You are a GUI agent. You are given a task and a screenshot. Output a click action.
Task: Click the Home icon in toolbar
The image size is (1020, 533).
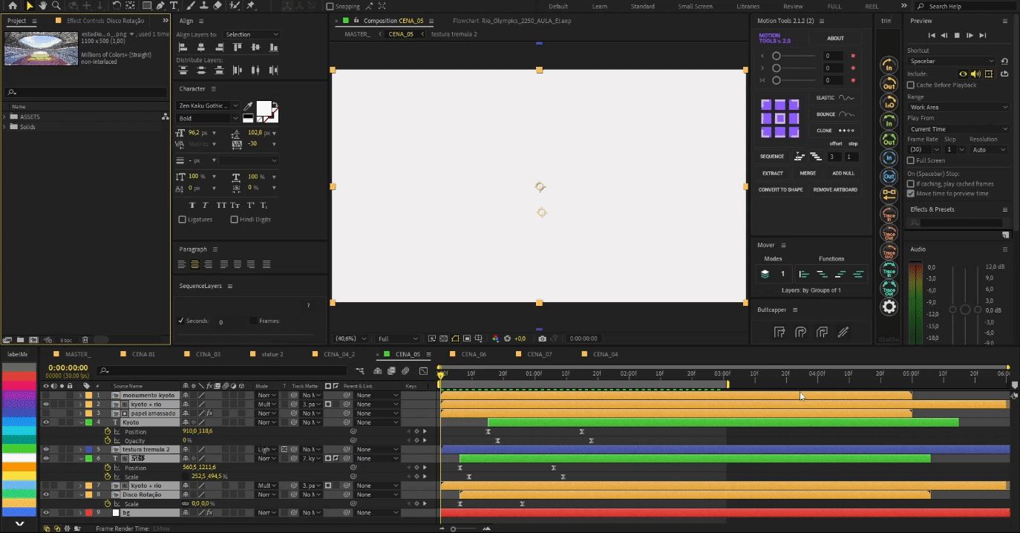(x=13, y=6)
